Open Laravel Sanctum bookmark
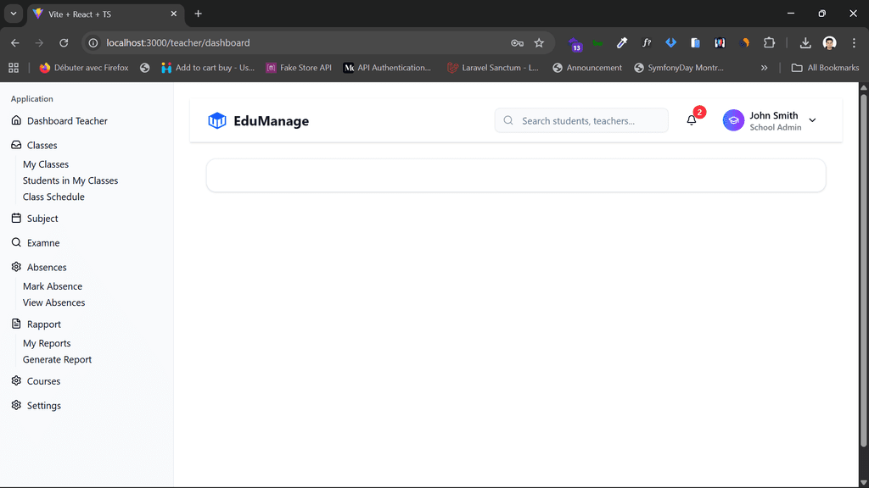 point(493,68)
